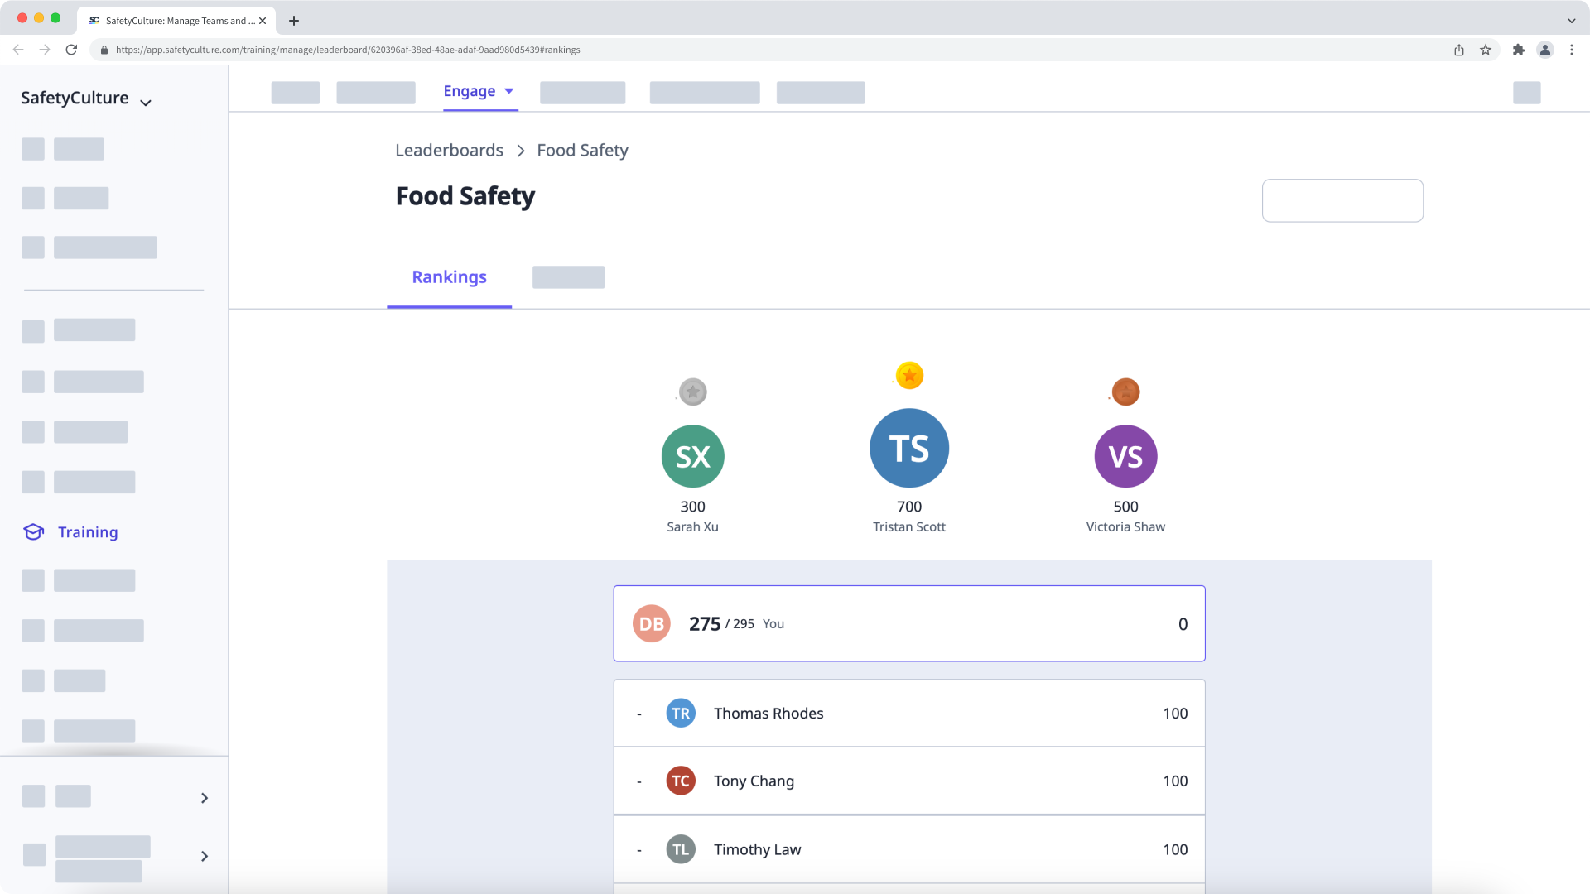Image resolution: width=1590 pixels, height=894 pixels.
Task: Click the SafetyCulture account menu chevron
Action: (147, 100)
